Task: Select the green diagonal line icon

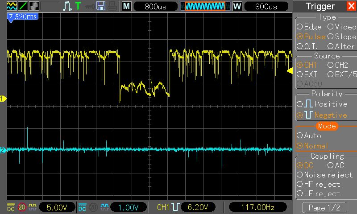Action: tap(23, 6)
